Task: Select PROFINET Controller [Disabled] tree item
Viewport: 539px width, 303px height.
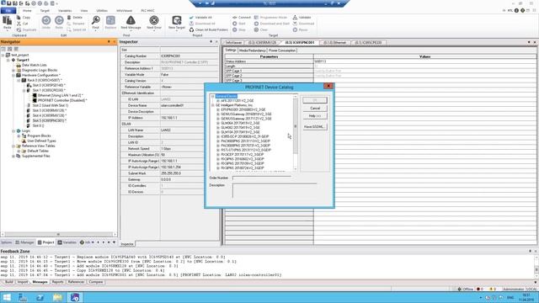Action: [62, 100]
